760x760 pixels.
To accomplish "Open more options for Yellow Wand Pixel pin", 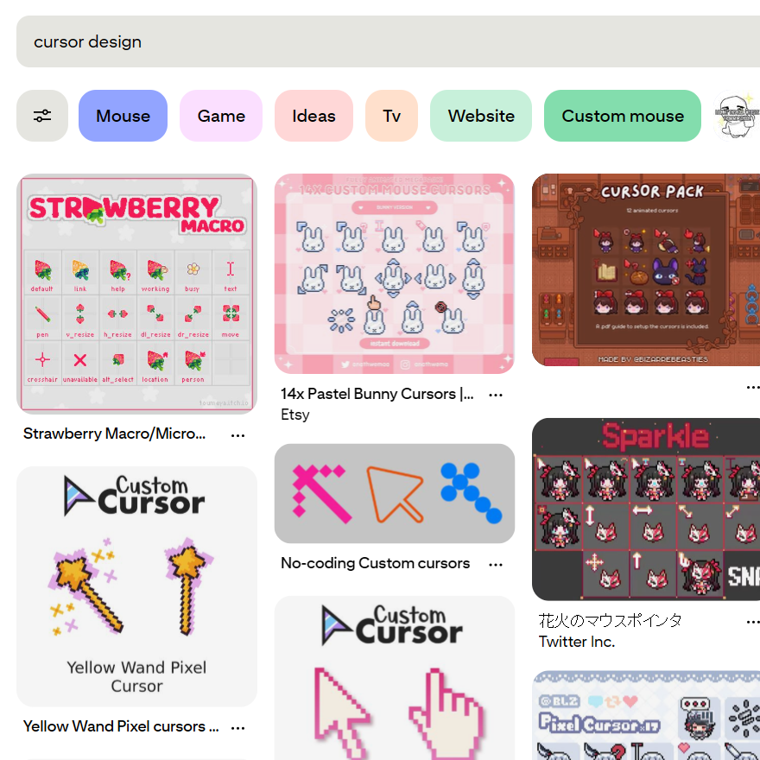I will (237, 727).
